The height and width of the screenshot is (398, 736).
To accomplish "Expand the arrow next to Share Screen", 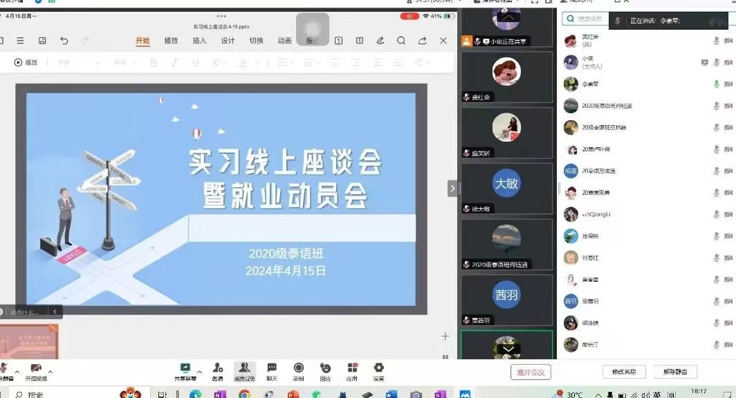I will click(199, 372).
